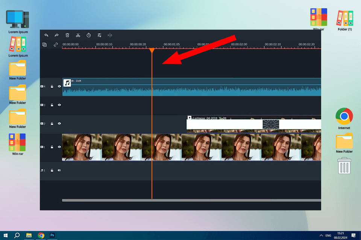Image resolution: width=361 pixels, height=240 pixels.
Task: Open the notification center icon
Action: 353,235
